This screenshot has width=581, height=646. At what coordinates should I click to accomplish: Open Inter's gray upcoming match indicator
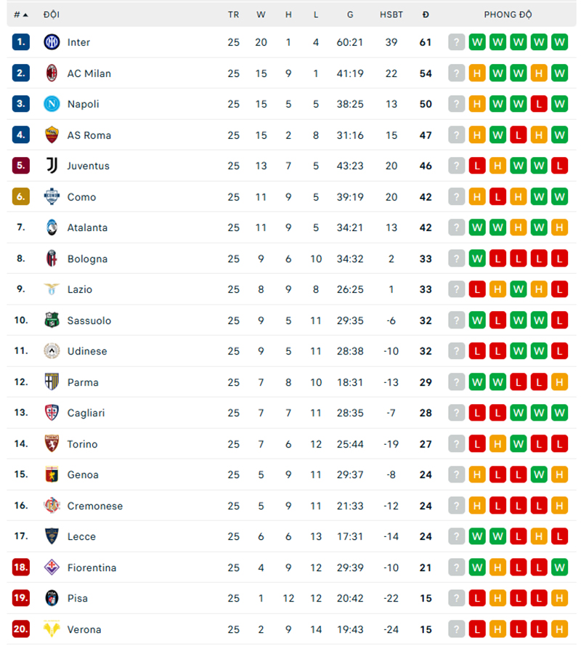[456, 42]
